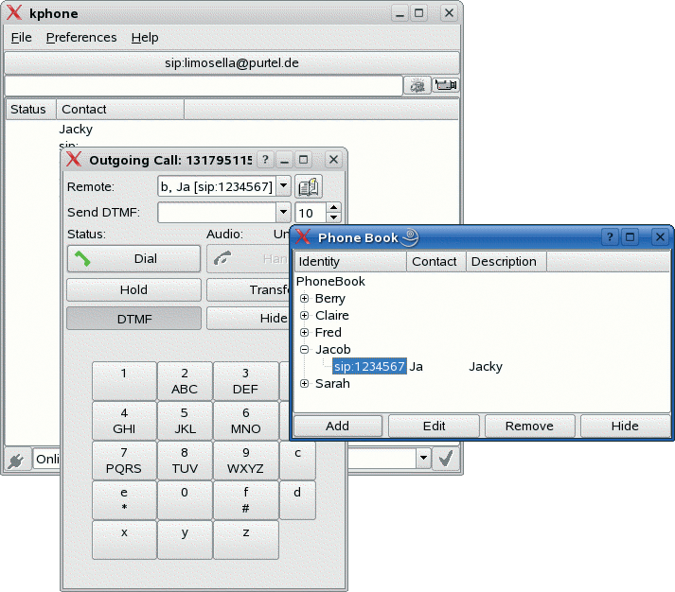
Task: Click the Dial button
Action: 133,259
